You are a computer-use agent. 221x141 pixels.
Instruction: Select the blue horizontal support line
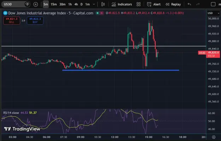tap(121, 70)
